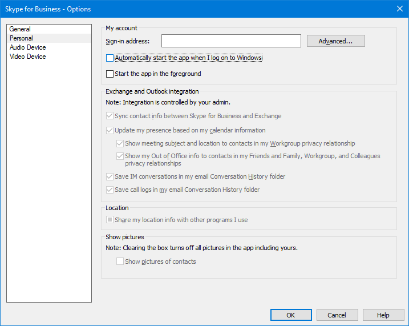Open the Audio Device settings
This screenshot has height=326, width=409.
(x=27, y=47)
